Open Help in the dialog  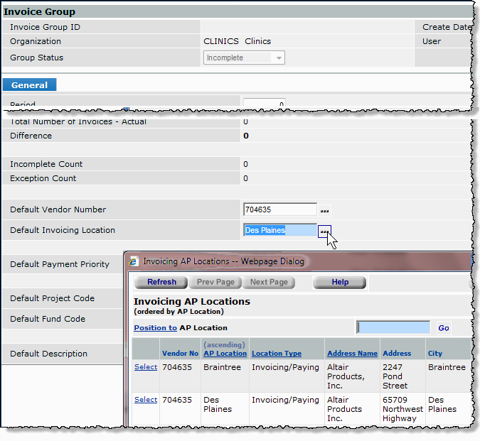340,282
